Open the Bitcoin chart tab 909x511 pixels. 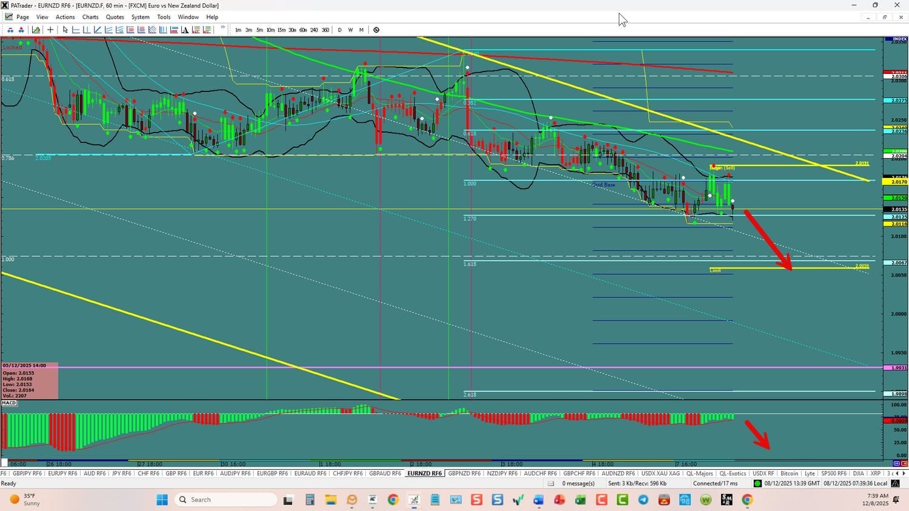click(789, 473)
